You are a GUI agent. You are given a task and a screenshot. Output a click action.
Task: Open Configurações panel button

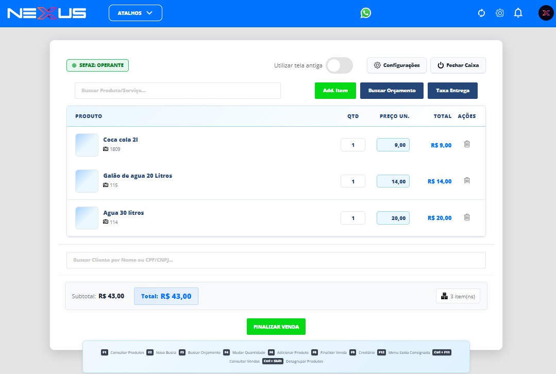(396, 65)
